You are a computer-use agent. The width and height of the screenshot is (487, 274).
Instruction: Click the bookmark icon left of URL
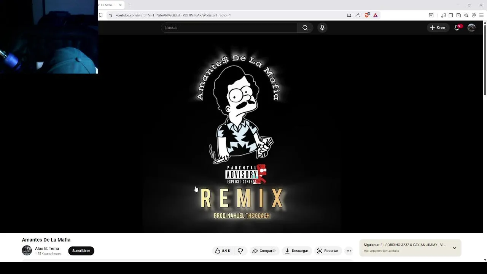pos(101,15)
